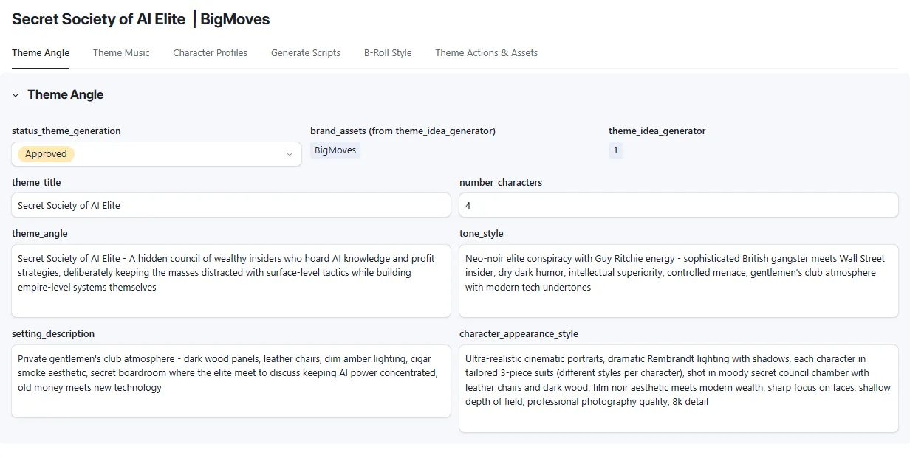
Task: Click the "character_appearance_style" field label
Action: tap(519, 334)
